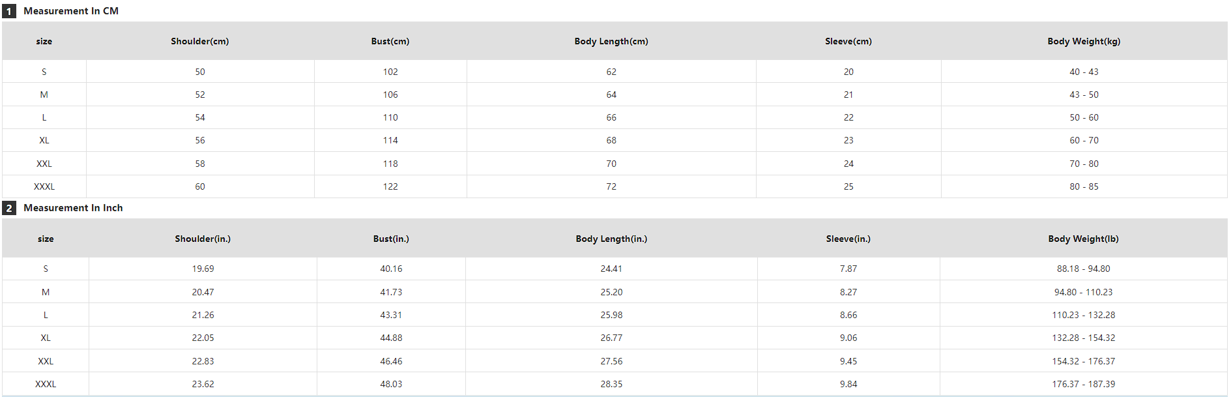This screenshot has width=1231, height=397.
Task: Click the Sleeve(cm) column header
Action: point(848,41)
